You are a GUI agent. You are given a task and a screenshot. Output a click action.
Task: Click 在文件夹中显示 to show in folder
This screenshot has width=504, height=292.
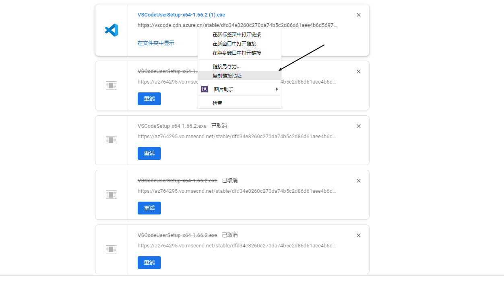pos(156,43)
